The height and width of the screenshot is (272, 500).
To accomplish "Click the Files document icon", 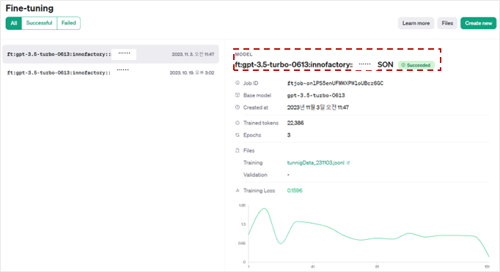I will [238, 151].
